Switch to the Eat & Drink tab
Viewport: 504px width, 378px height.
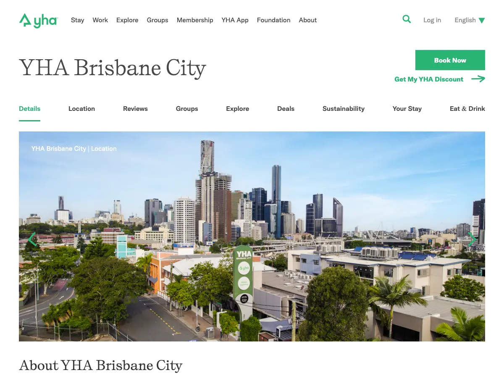coord(467,109)
